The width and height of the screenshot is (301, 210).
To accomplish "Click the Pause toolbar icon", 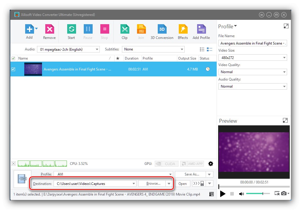I will click(88, 29).
